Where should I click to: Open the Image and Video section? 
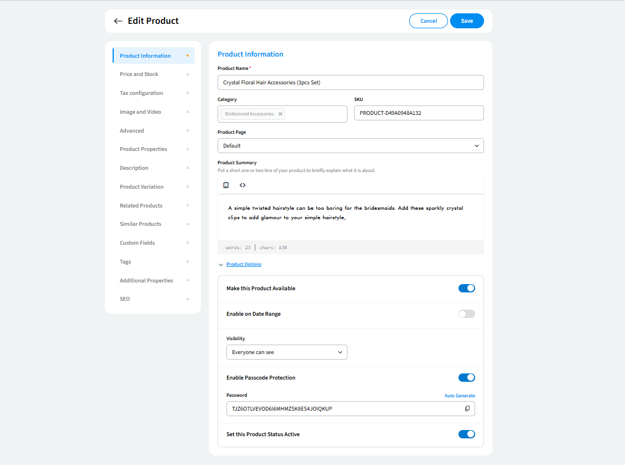click(140, 112)
